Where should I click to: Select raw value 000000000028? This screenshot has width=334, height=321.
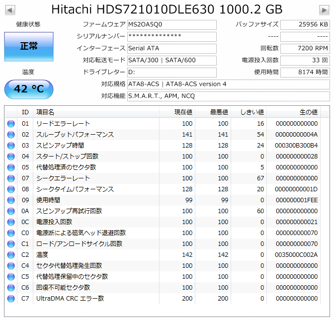coord(297,157)
